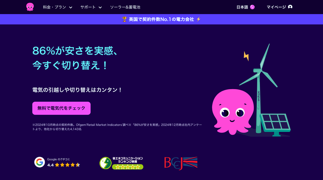323x180 pixels.
Task: Click the ※2024年10月時点の契約件数 footnote text
Action: (117, 127)
